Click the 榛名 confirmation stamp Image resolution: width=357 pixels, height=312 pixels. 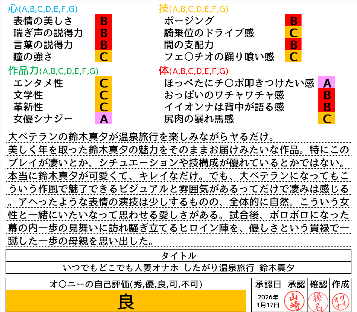[x=317, y=300]
